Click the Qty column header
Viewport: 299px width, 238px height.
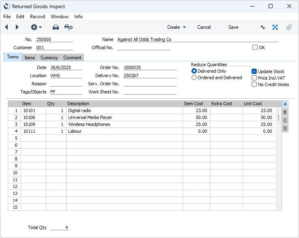(51, 104)
